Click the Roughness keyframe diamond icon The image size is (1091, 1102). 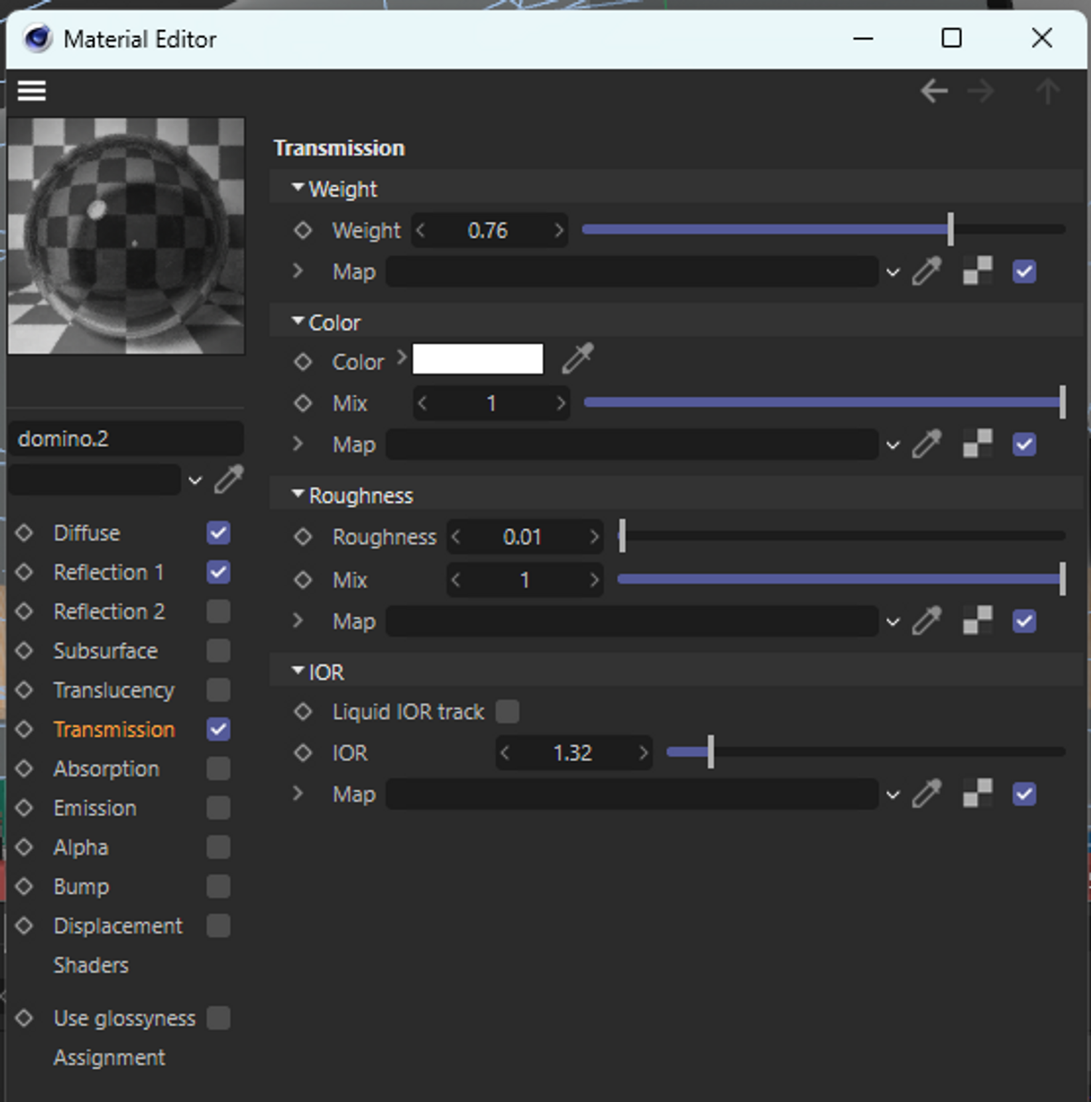303,537
